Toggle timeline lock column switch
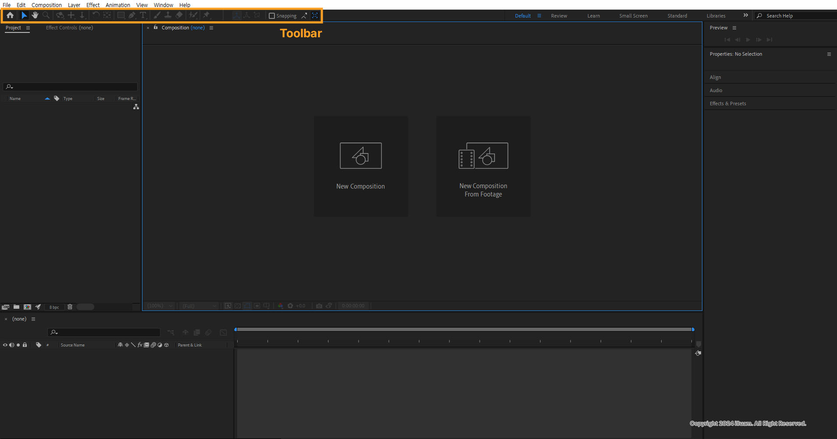This screenshot has width=837, height=439. 25,345
